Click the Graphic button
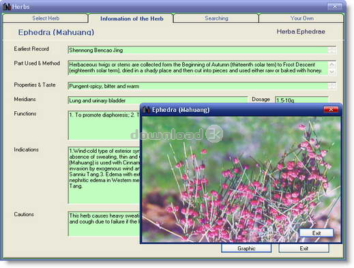The width and height of the screenshot is (354, 268). click(246, 248)
